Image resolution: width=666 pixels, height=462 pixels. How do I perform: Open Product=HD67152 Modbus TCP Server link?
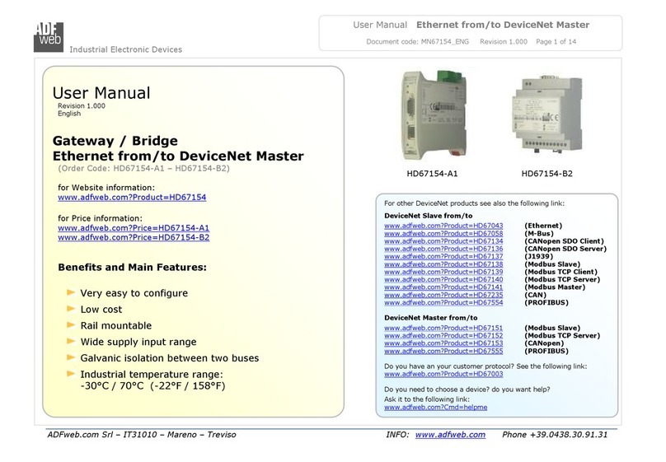pyautogui.click(x=443, y=335)
